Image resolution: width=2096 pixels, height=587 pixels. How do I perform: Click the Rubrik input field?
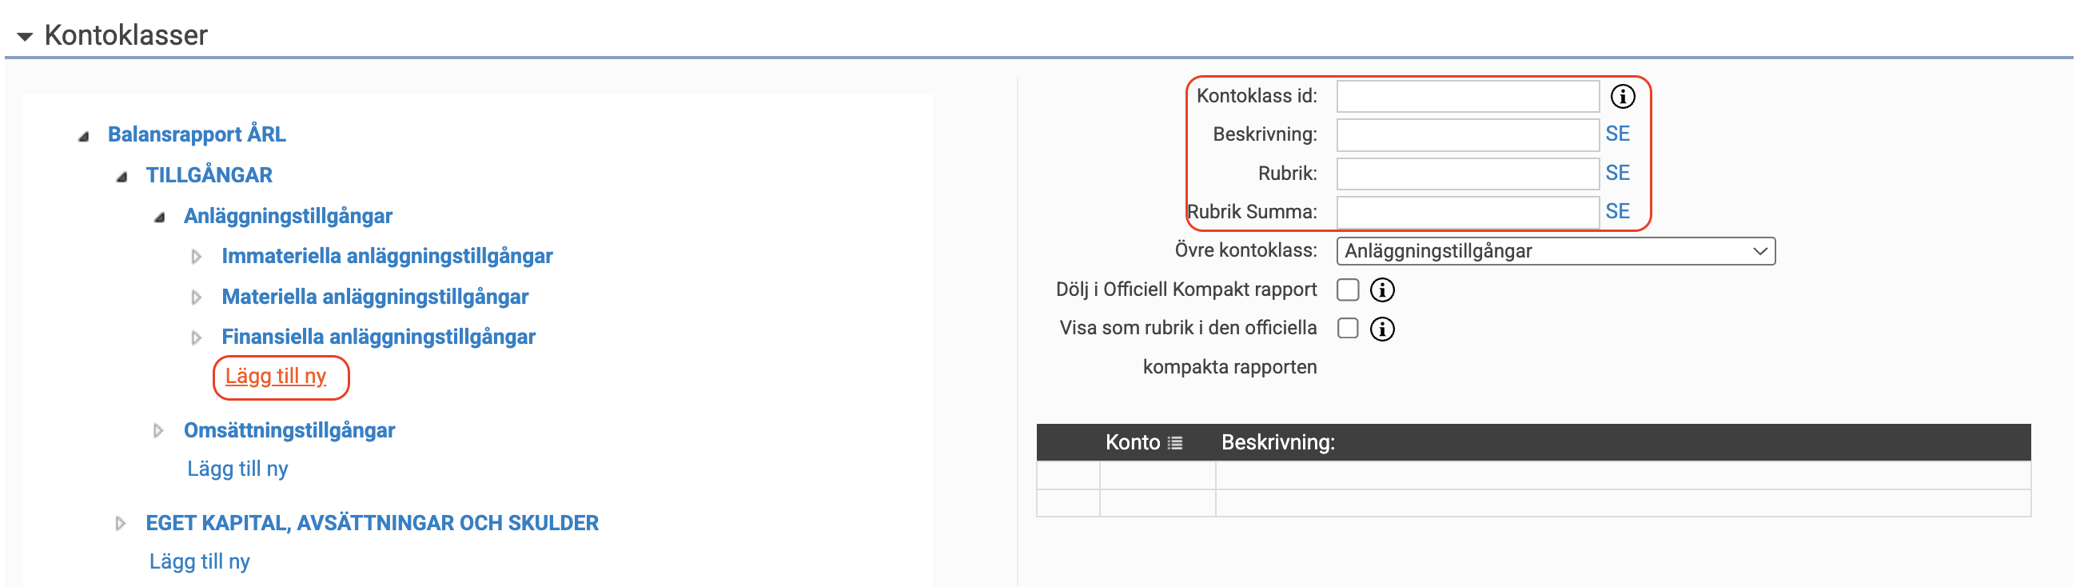pyautogui.click(x=1468, y=174)
